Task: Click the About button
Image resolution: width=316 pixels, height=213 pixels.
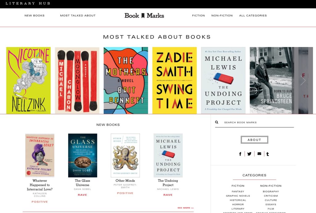Action: (254, 139)
